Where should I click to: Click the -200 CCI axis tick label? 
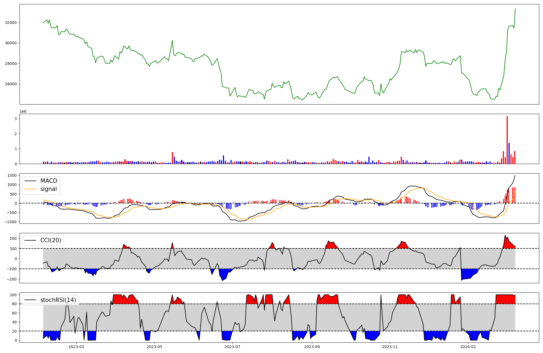click(12, 279)
